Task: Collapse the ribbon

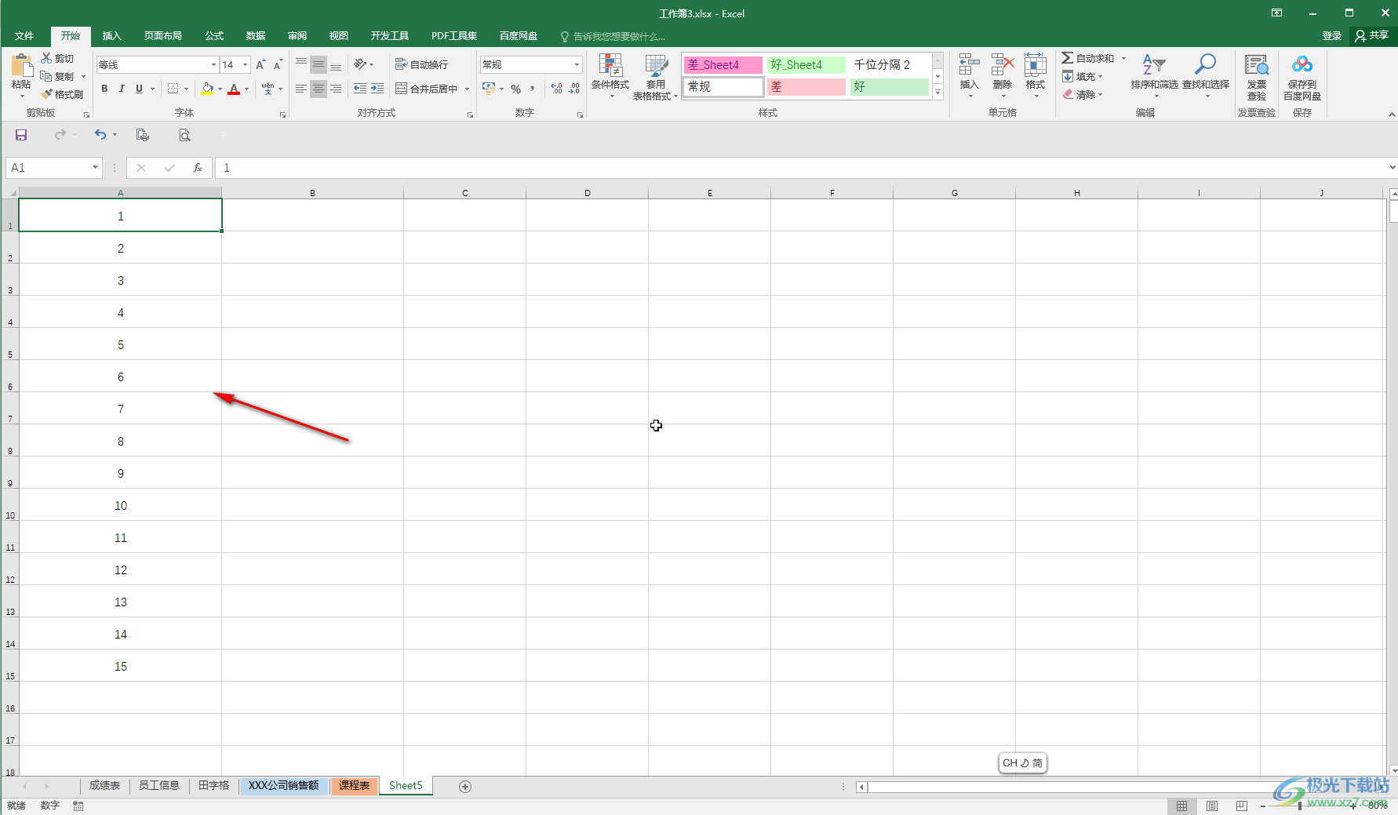Action: pyautogui.click(x=1392, y=115)
